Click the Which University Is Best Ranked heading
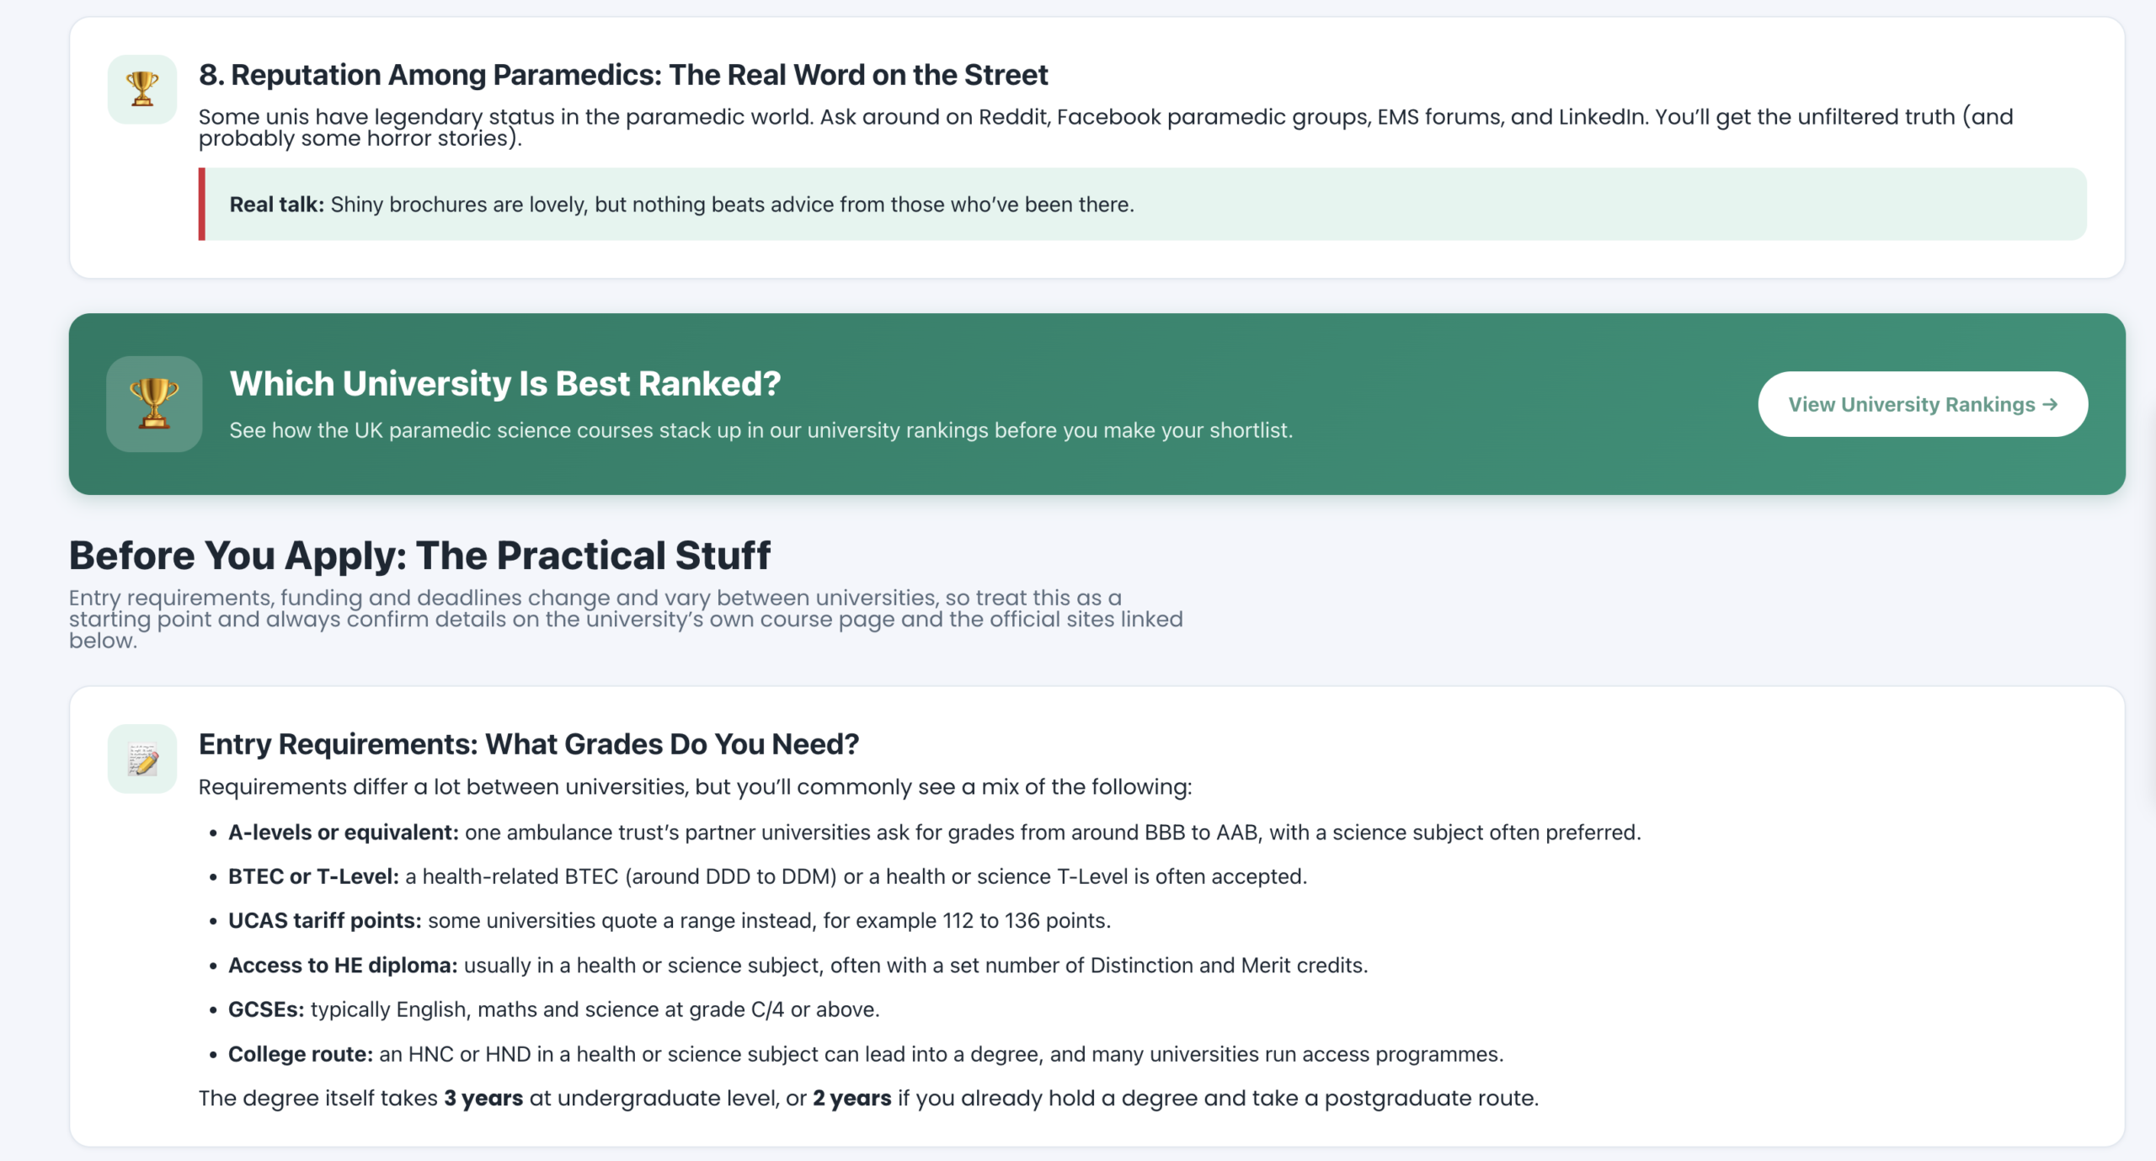The image size is (2156, 1161). click(505, 383)
